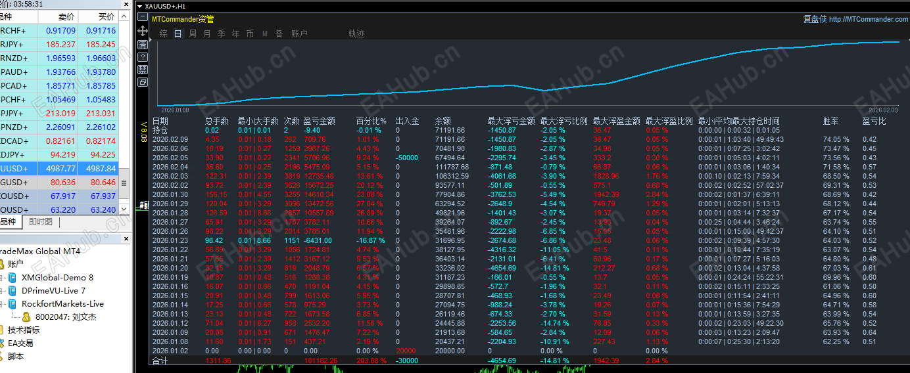The image size is (910, 373).
Task: Click the move panel cross-arrows icon
Action: pyautogui.click(x=143, y=31)
